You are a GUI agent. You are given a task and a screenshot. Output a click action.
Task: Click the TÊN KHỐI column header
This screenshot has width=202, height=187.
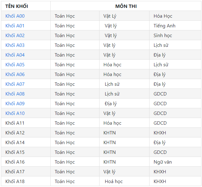[17, 6]
